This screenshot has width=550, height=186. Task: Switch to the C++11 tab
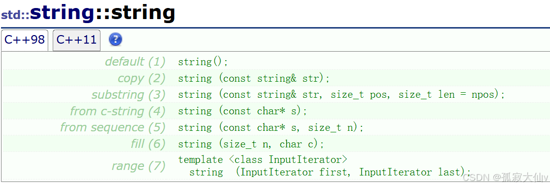(76, 40)
